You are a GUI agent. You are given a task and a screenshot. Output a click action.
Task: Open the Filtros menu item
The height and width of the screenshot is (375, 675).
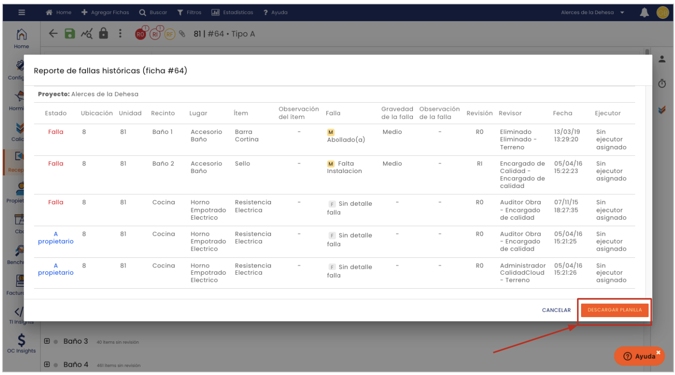pyautogui.click(x=189, y=13)
